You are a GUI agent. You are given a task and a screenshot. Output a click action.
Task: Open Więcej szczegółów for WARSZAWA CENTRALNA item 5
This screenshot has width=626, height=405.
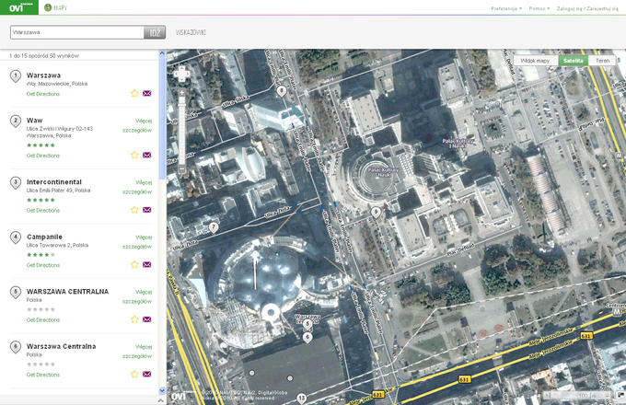(137, 296)
